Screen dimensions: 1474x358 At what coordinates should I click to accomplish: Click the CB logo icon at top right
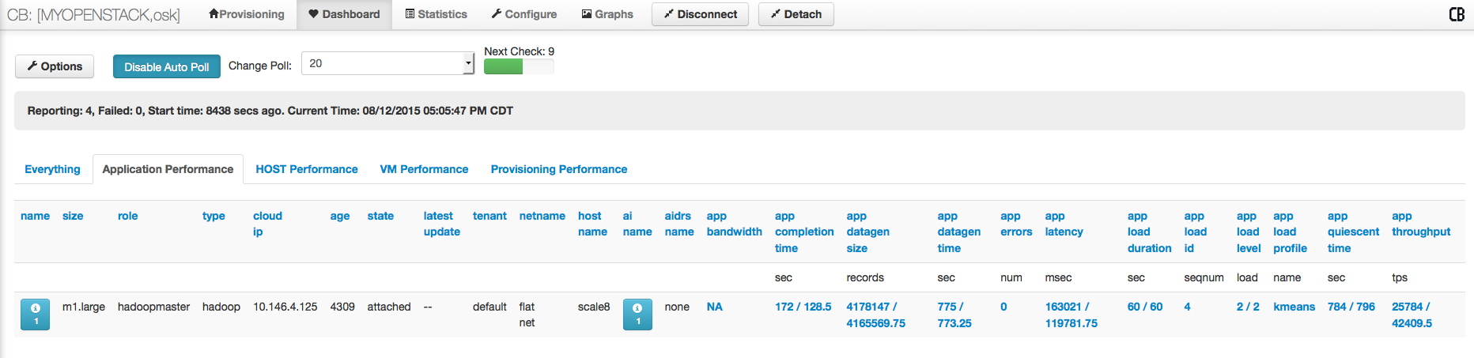1456,14
